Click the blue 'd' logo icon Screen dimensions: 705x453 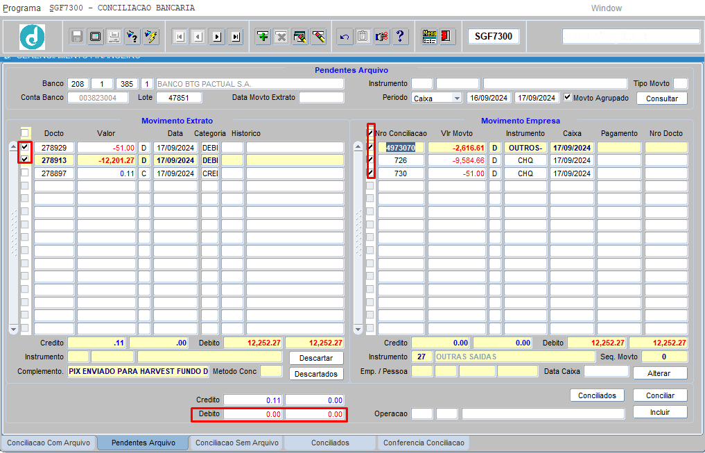click(x=32, y=37)
